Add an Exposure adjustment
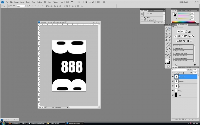200x125 pixels. coord(189,32)
